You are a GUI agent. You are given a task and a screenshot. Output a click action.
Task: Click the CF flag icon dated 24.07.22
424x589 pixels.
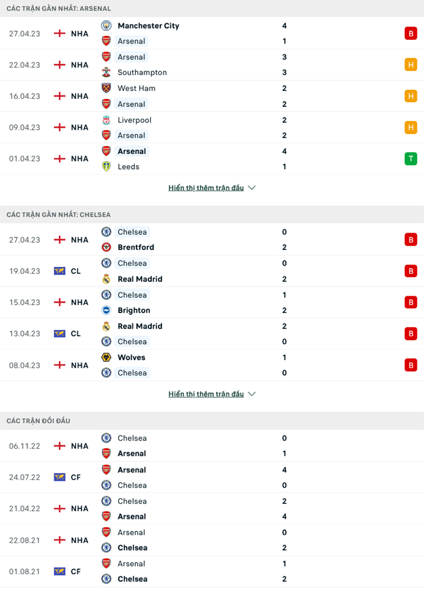coord(59,477)
